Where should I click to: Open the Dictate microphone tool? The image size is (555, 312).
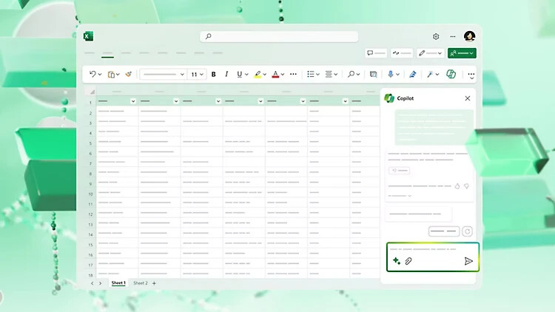tap(390, 74)
